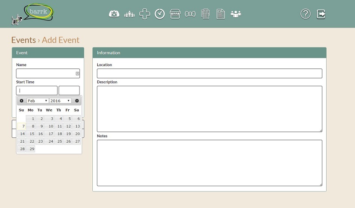355x208 pixels.
Task: Select February 21 in the calendar
Action: pos(21,141)
